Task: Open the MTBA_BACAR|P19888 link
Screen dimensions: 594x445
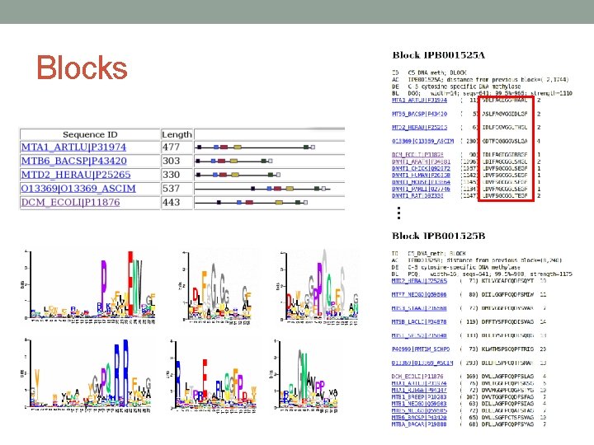Action: point(419,424)
